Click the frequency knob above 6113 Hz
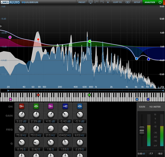This screenshot has width=165, height=157. point(80,129)
